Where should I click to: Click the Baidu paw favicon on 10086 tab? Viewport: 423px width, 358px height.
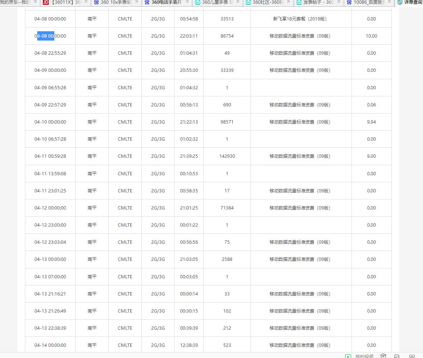(x=349, y=2)
